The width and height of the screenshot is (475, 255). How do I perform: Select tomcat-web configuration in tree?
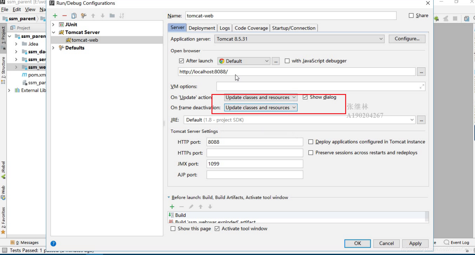[x=107, y=40]
